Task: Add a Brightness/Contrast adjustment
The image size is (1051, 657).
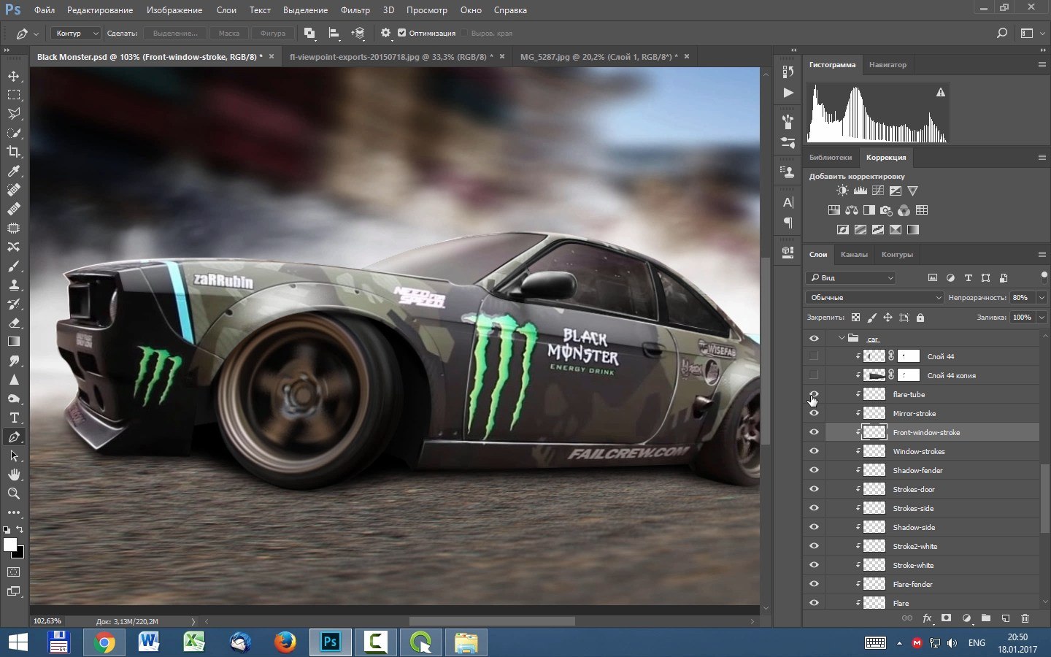Action: [x=842, y=191]
